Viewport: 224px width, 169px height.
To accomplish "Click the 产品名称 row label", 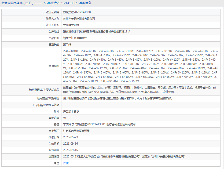I will (54, 38).
